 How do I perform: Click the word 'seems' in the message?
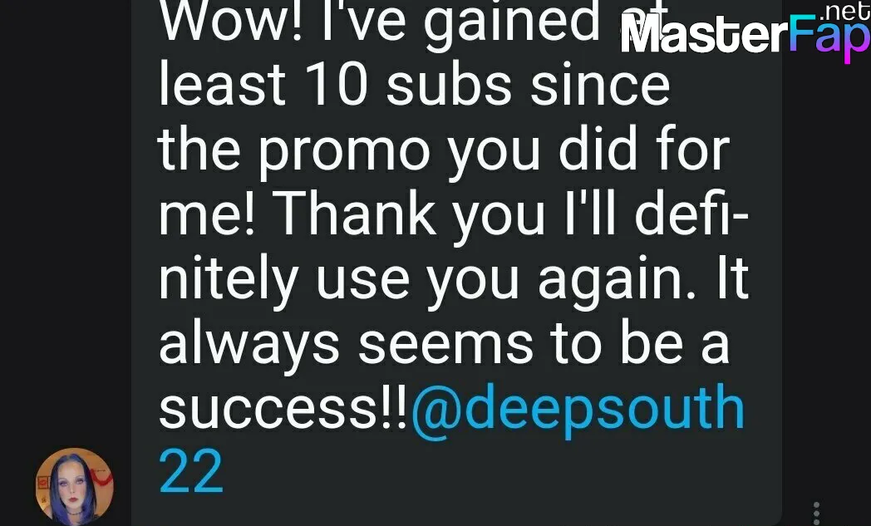tap(445, 346)
